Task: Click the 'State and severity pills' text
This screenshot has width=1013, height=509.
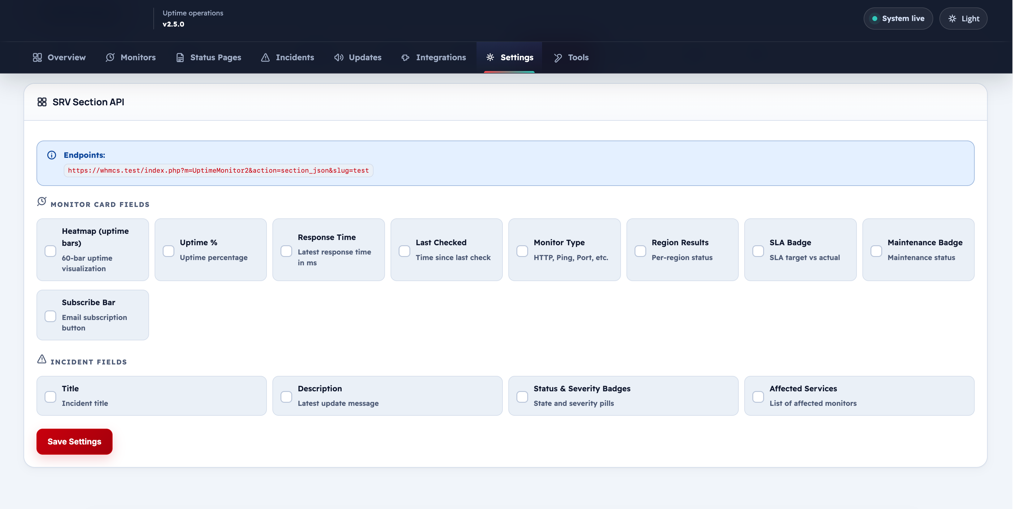Action: (574, 403)
